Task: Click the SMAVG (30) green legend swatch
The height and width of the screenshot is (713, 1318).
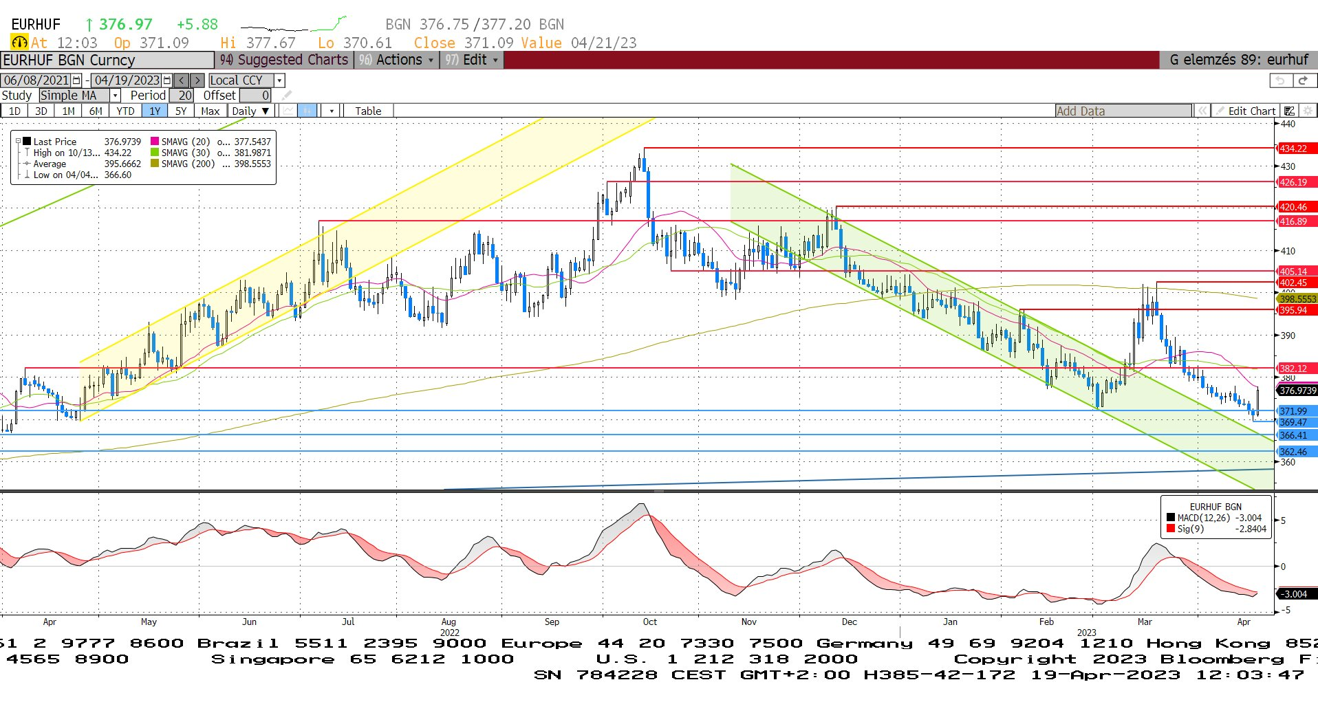Action: click(155, 153)
